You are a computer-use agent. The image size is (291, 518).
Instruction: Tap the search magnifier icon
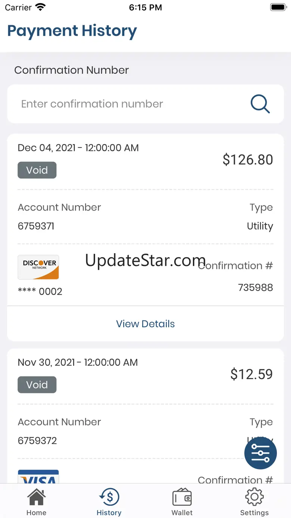tap(260, 104)
